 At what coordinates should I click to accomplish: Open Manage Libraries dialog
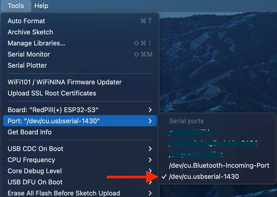36,43
